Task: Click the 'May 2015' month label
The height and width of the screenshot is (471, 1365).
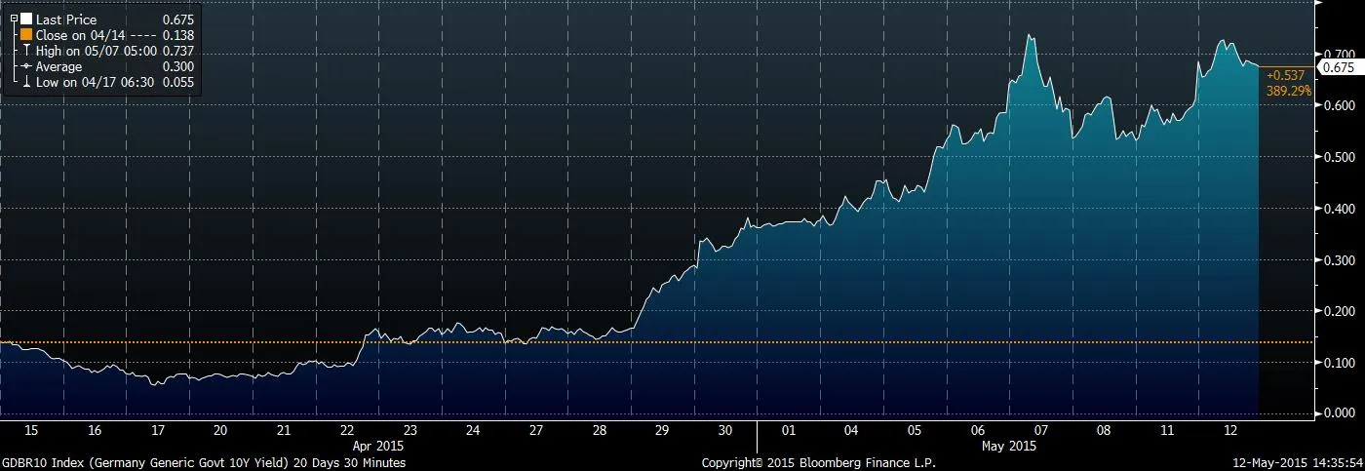Action: (x=1009, y=445)
